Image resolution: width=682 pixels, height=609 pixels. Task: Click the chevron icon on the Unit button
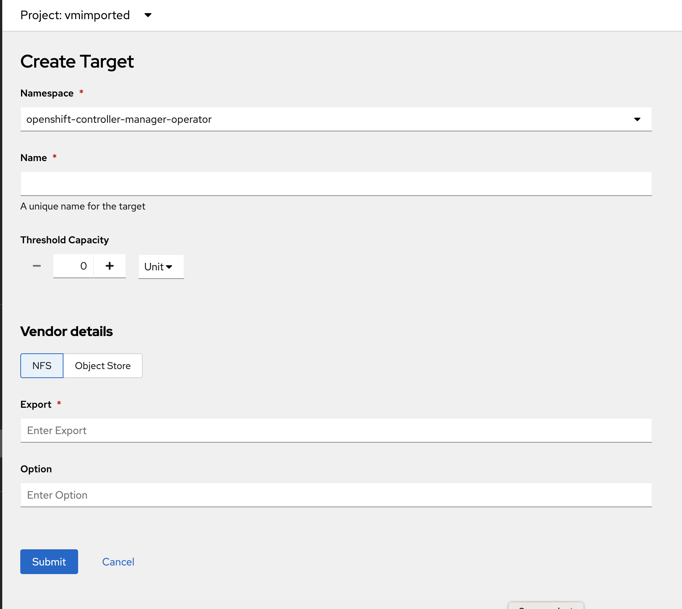[x=170, y=267]
